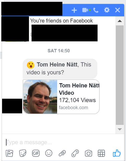Click the video preview thumbnail photo
The width and height of the screenshot is (126, 161).
(x=40, y=97)
